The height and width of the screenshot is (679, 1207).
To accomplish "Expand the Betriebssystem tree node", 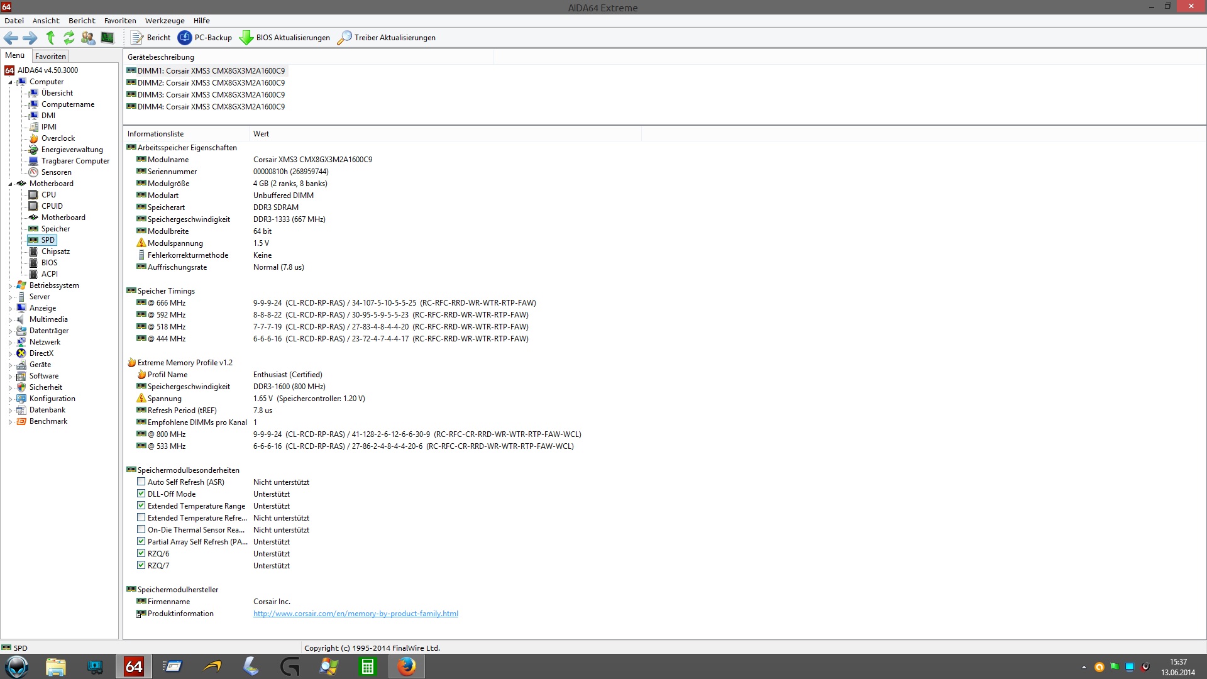I will pos(10,286).
